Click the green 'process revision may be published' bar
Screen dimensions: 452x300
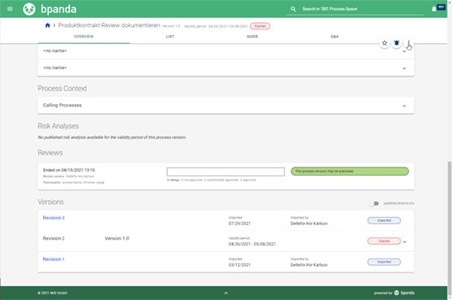pyautogui.click(x=349, y=172)
